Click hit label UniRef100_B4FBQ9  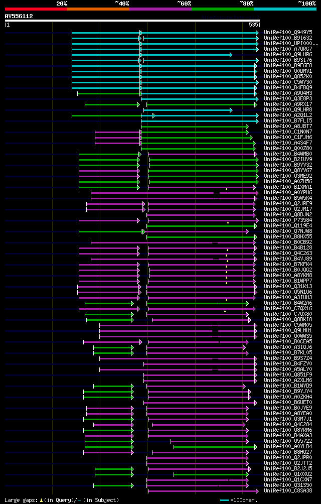click(288, 88)
